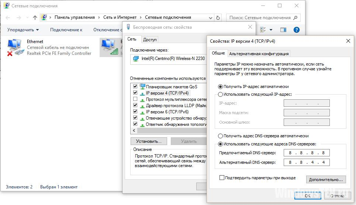Click the Up arrow navigation icon
This screenshot has height=205, width=356.
(x=35, y=17)
